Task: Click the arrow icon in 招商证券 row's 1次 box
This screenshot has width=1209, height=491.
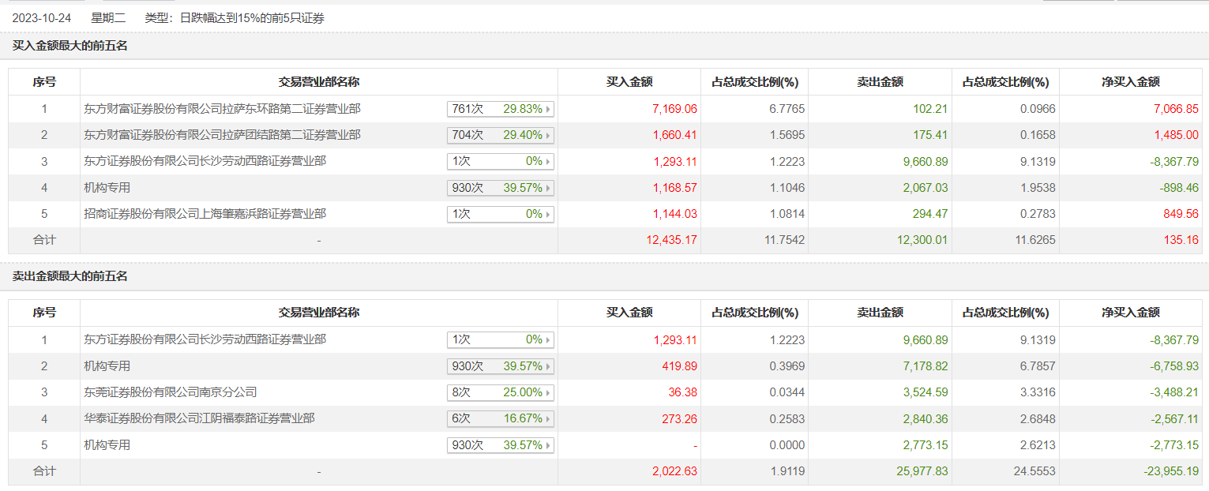Action: [549, 214]
